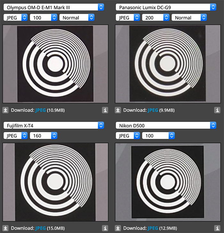Open ISO 160 dropdown for Fujifilm
The height and width of the screenshot is (233, 224).
43,136
